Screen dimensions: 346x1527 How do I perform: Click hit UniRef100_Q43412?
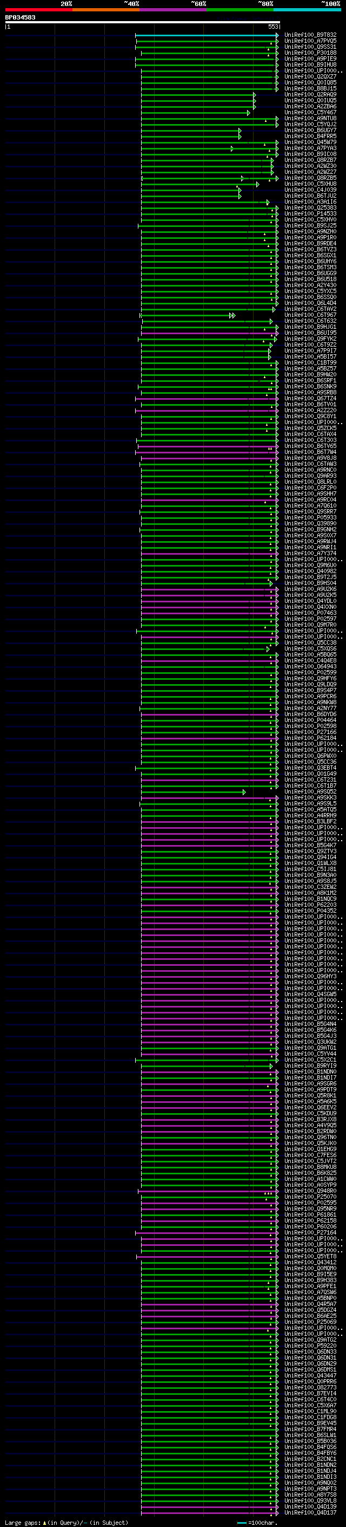click(310, 1263)
